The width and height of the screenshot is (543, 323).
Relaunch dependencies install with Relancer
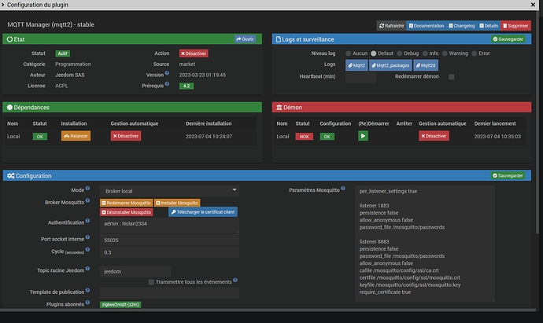[76, 136]
